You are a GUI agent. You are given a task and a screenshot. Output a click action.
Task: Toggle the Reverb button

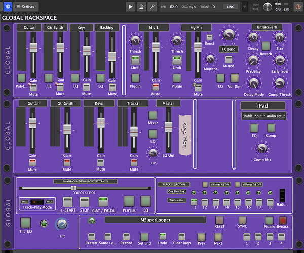[x=266, y=46]
